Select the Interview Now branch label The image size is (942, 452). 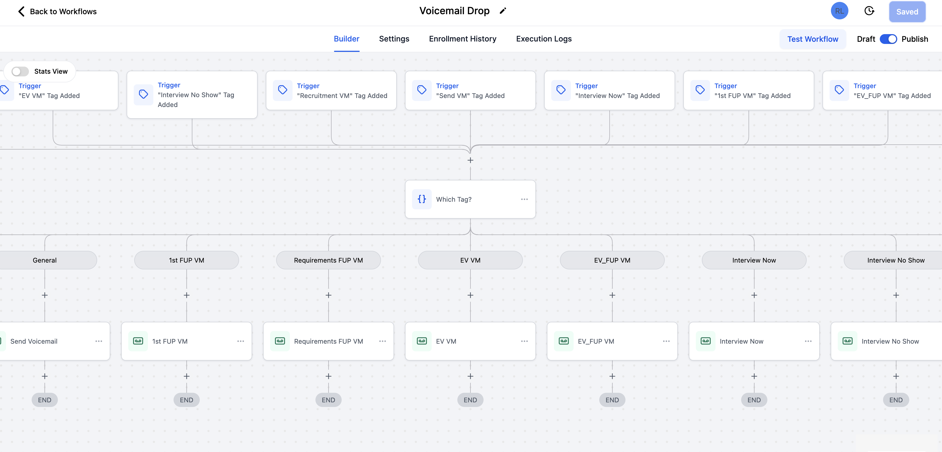click(x=754, y=260)
